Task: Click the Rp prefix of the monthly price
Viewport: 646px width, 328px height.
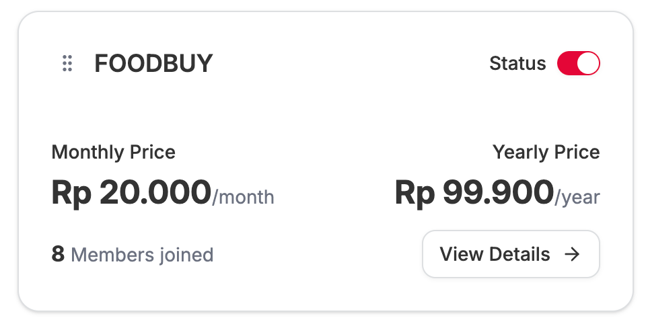Action: (x=71, y=193)
